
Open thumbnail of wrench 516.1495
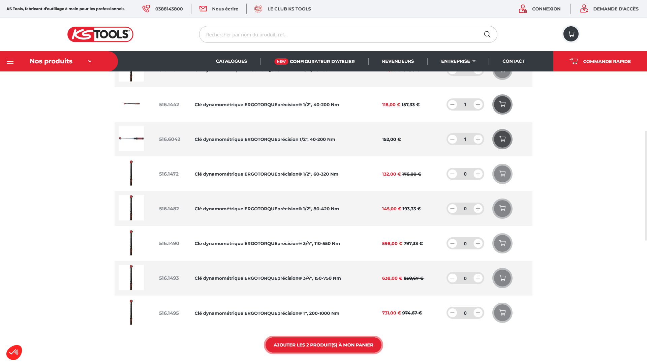pos(131,312)
